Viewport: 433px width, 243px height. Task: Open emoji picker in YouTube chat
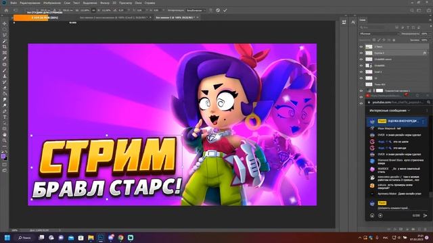point(372,215)
